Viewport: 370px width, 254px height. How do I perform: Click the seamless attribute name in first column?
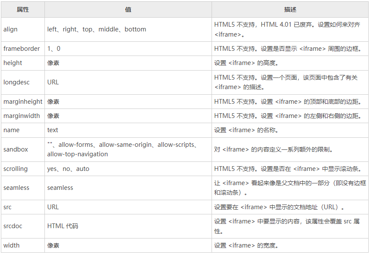16,188
